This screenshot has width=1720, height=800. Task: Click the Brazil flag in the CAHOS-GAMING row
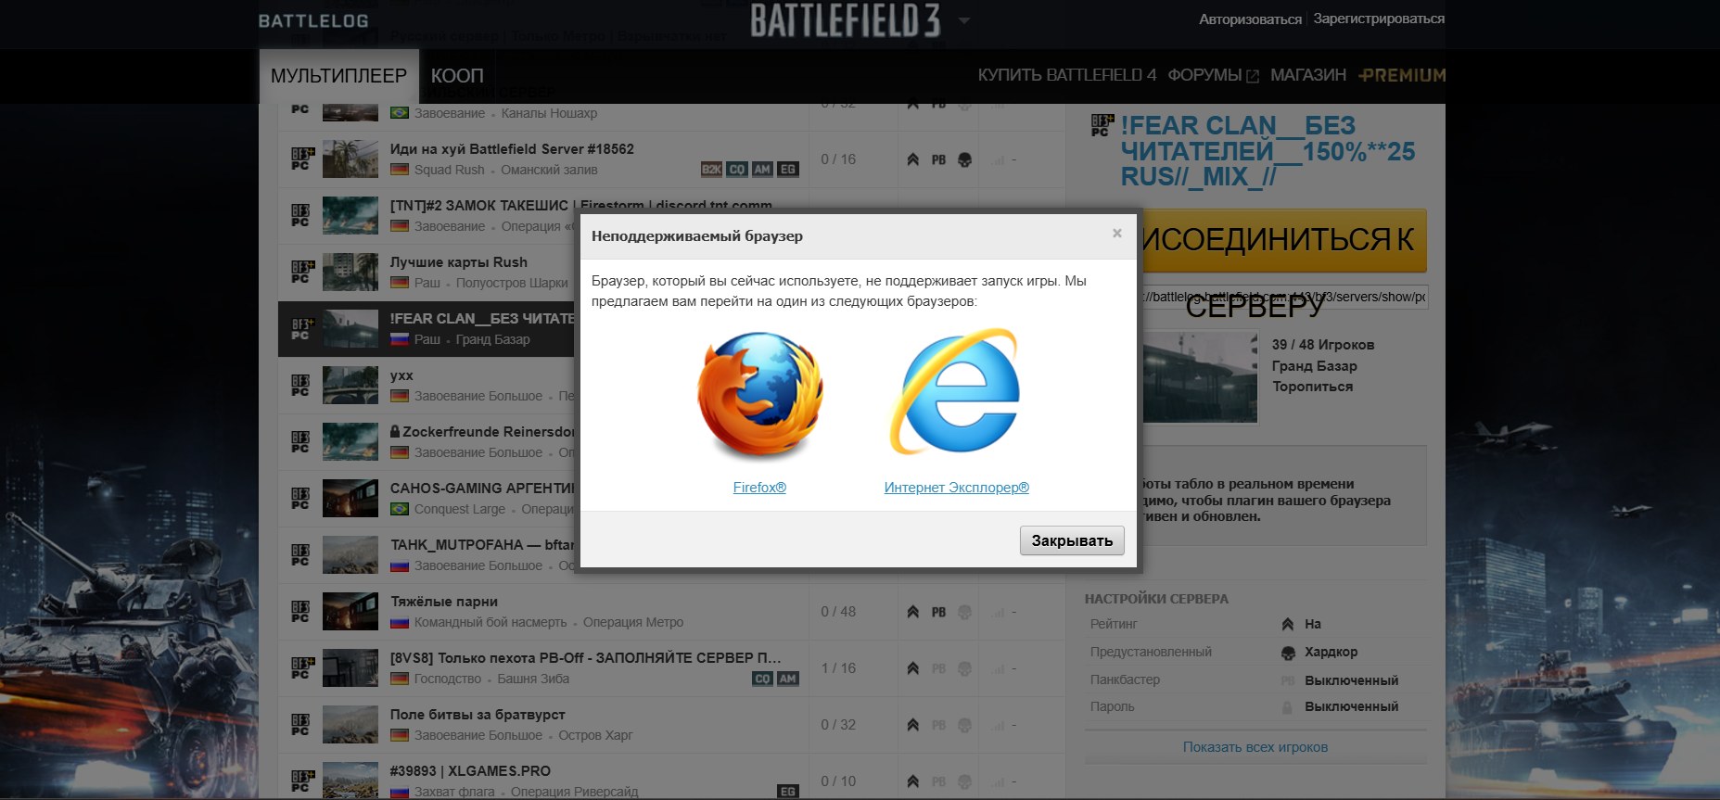click(400, 509)
